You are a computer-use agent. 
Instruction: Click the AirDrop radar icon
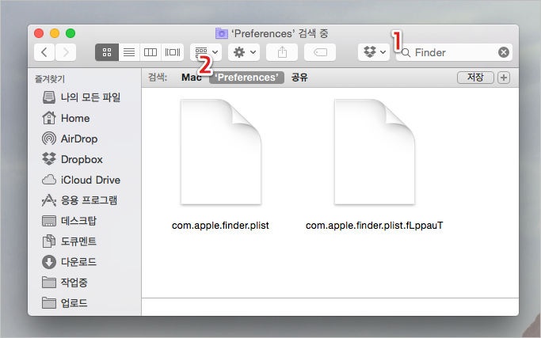click(49, 139)
